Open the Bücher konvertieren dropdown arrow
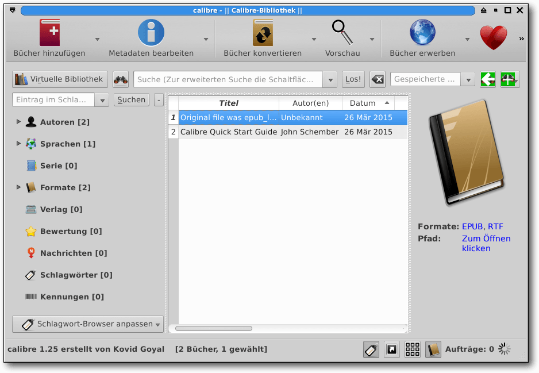Viewport: 539px width, 373px height. [x=314, y=39]
